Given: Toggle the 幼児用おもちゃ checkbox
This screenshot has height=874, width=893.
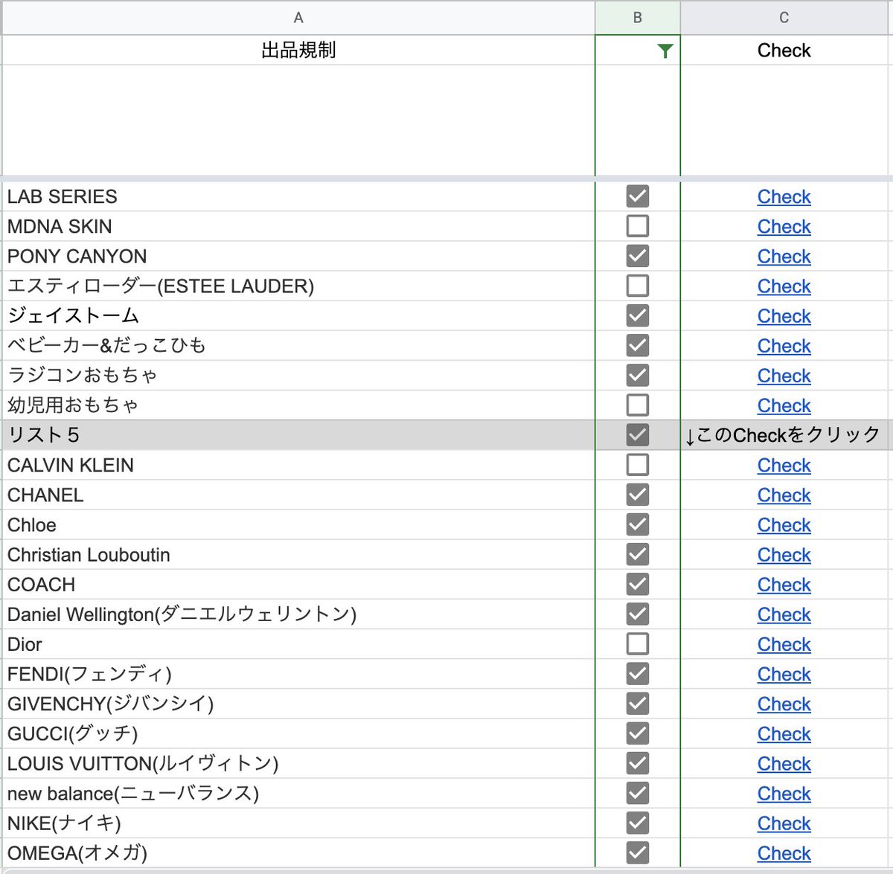Looking at the screenshot, I should (x=637, y=405).
